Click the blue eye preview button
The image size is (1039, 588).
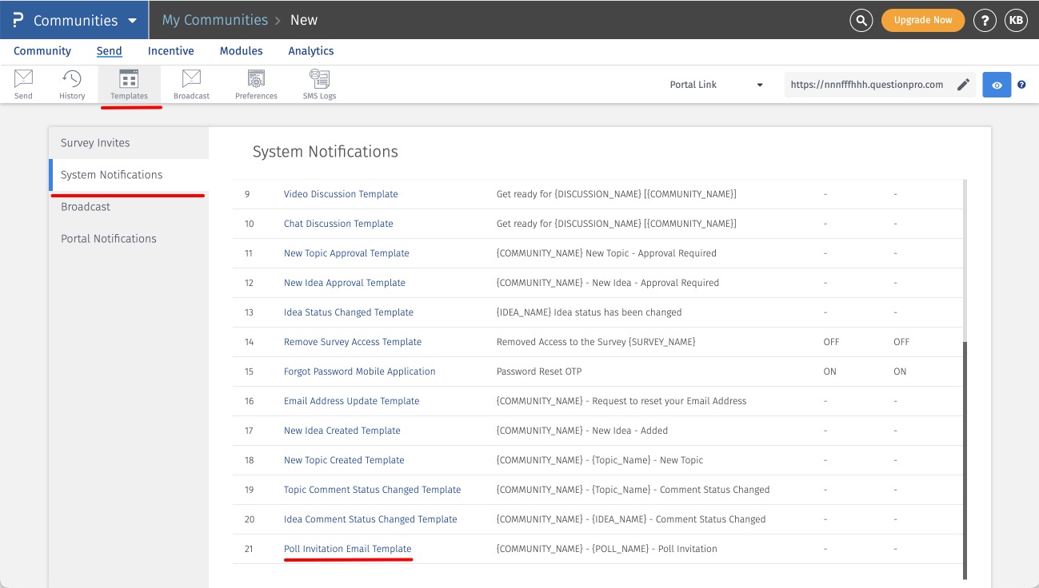(997, 85)
